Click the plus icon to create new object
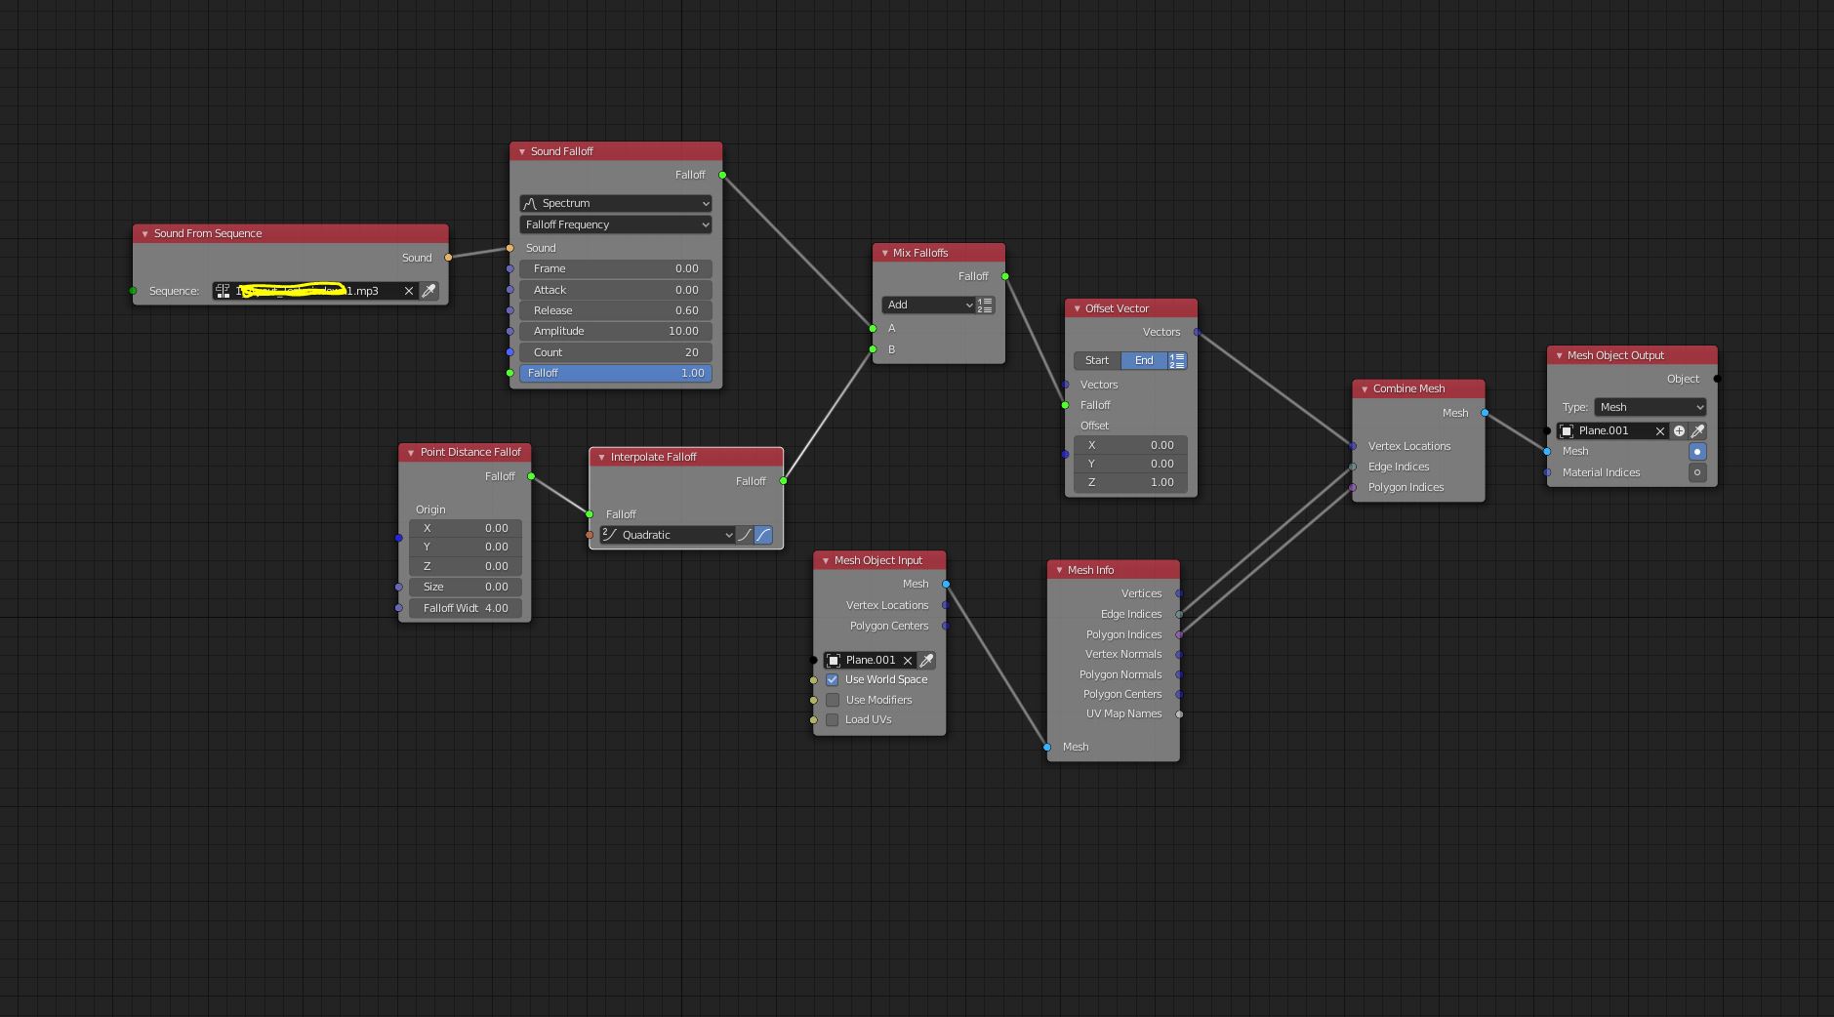1834x1017 pixels. 1678,430
